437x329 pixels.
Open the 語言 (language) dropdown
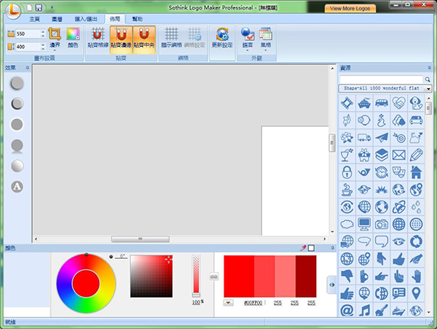(x=248, y=39)
